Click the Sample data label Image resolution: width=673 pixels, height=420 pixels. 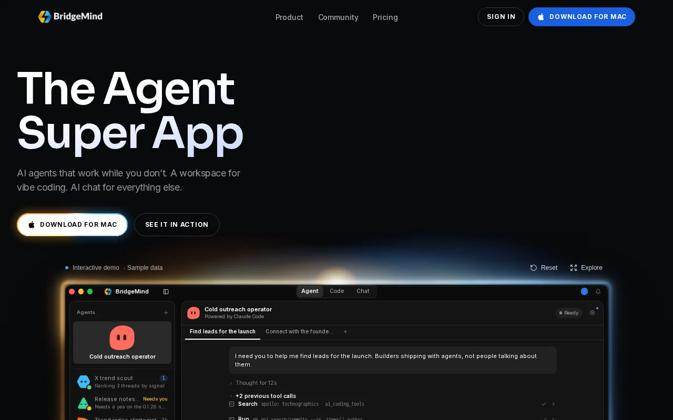click(145, 268)
